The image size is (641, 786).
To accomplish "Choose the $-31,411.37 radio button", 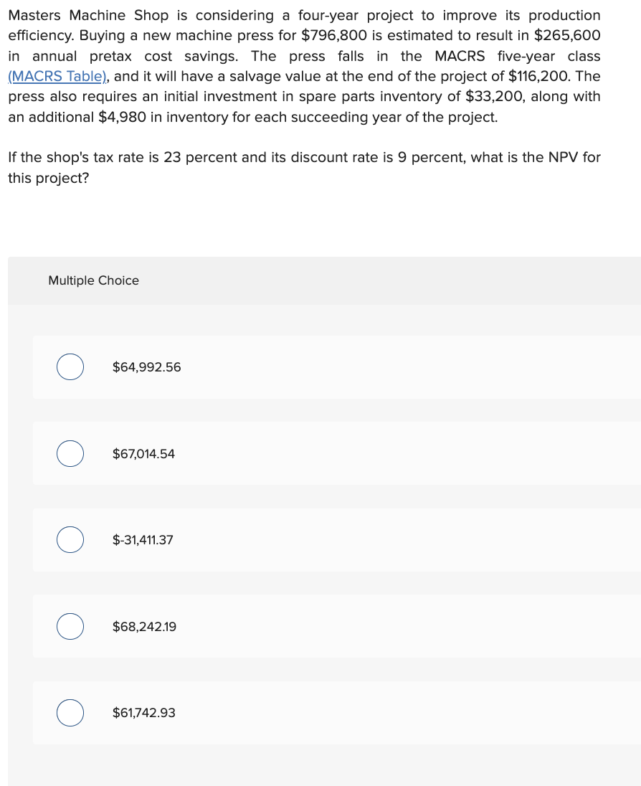I will point(70,540).
